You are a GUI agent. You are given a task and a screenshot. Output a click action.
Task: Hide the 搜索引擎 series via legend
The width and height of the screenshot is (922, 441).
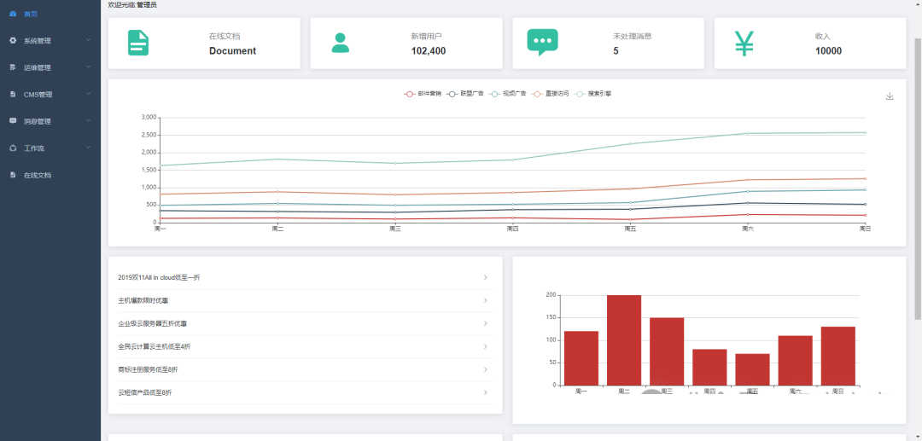coord(593,93)
